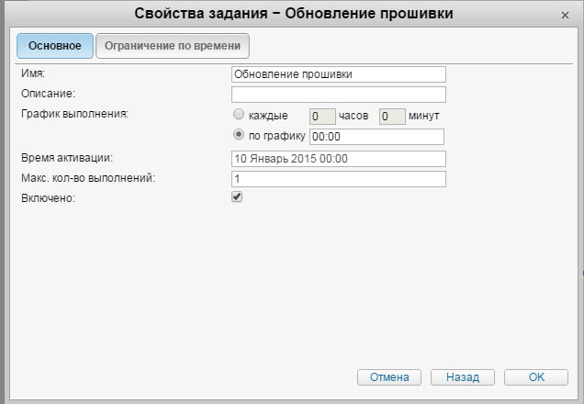Edit the по графику 00:00 time field
The height and width of the screenshot is (404, 584).
click(x=376, y=137)
